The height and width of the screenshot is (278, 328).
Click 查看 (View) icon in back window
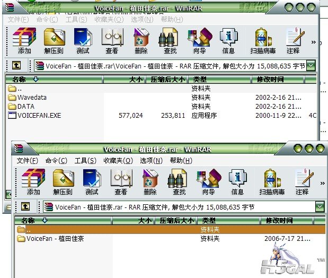112,37
